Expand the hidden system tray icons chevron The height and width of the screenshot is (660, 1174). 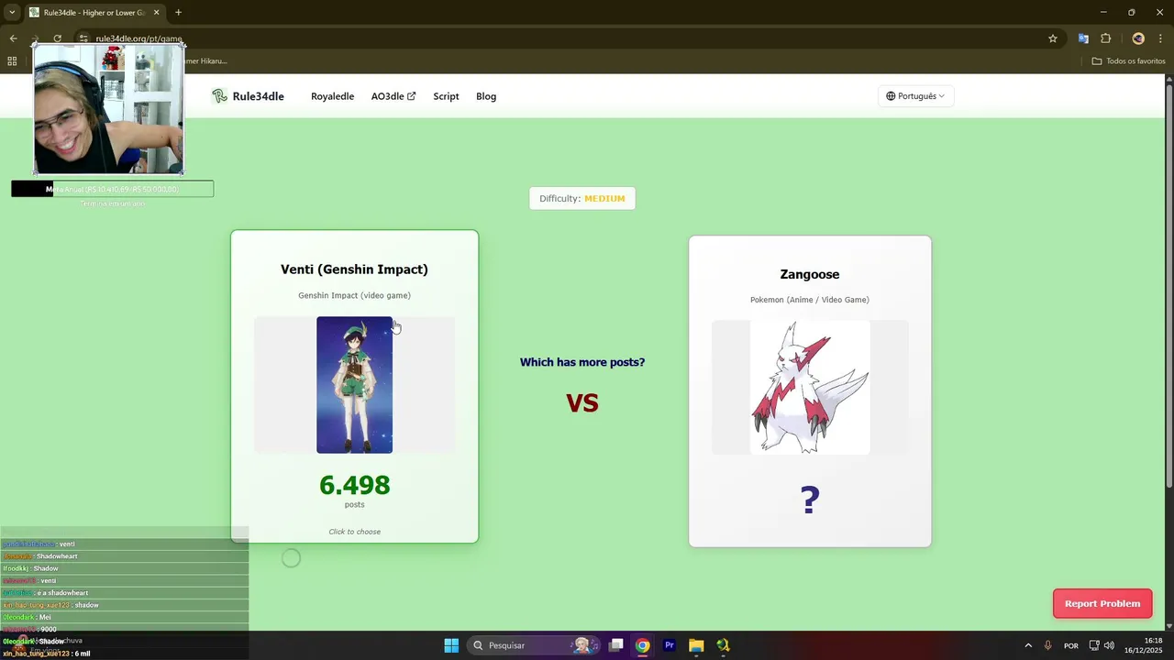click(x=1027, y=645)
